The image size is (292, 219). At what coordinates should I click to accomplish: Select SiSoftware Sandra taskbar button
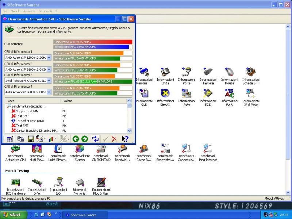[x=85, y=215]
